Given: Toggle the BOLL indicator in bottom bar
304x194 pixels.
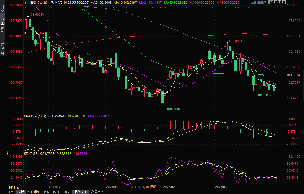Looking at the screenshot, I should tap(67, 192).
